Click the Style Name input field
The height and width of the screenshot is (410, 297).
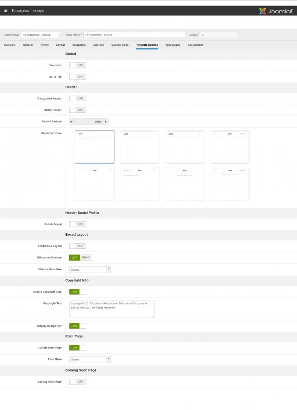pos(134,35)
